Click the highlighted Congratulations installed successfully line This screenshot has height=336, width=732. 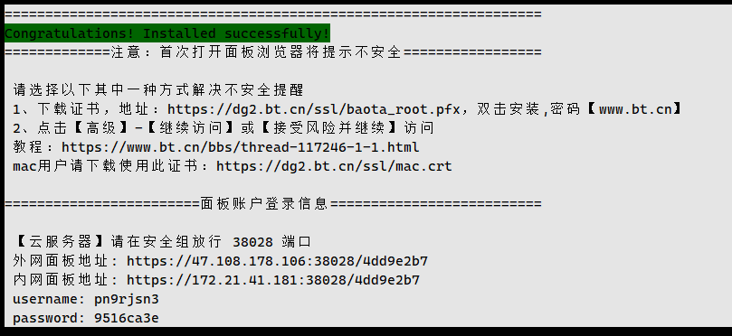[x=167, y=33]
